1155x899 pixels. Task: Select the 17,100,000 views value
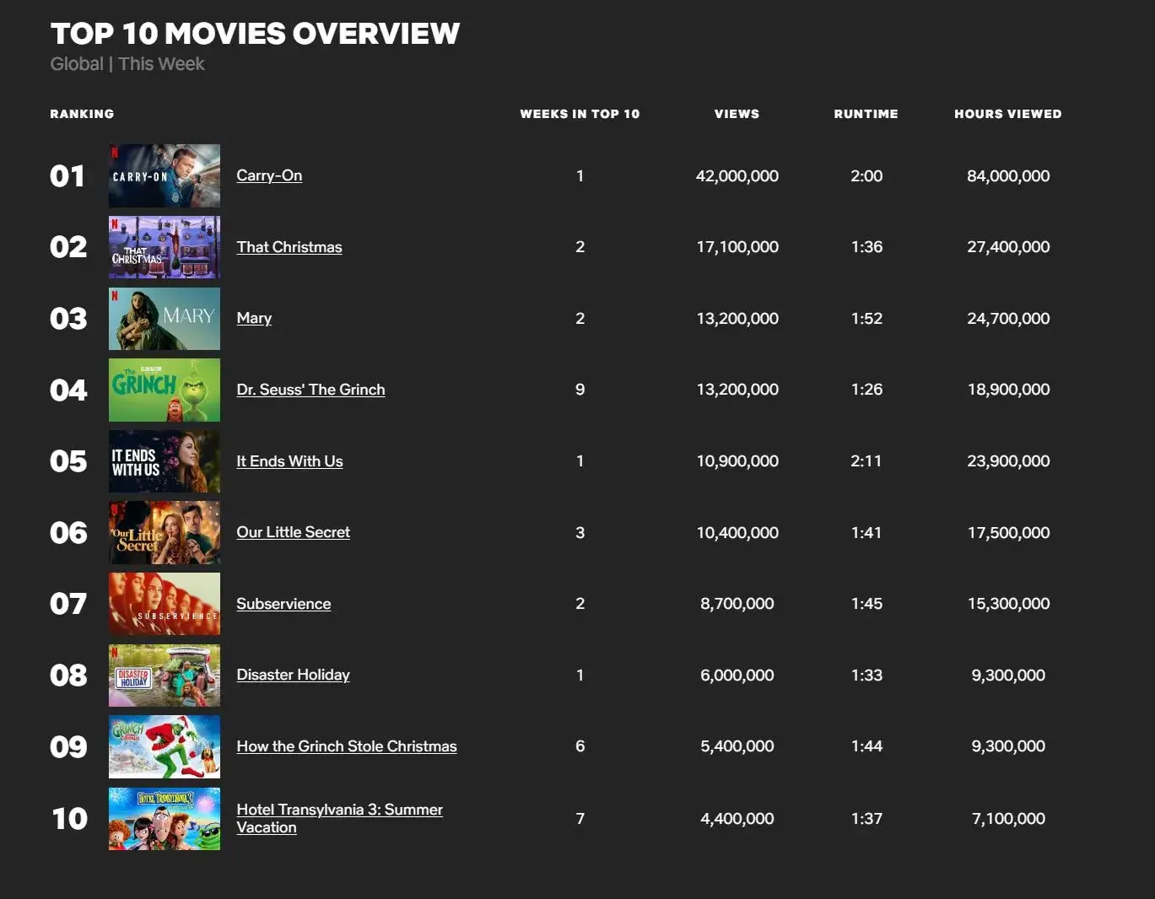[x=737, y=247]
